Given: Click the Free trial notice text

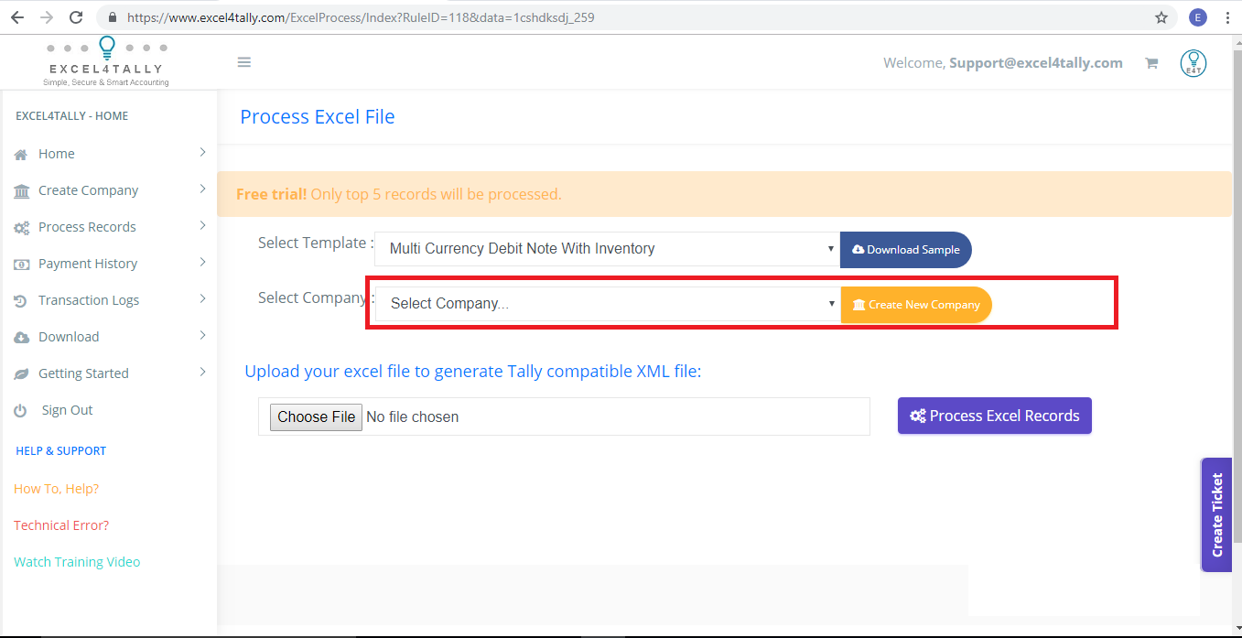Looking at the screenshot, I should 399,194.
